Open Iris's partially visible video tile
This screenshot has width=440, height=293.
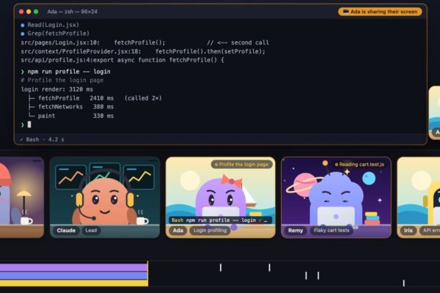[419, 197]
